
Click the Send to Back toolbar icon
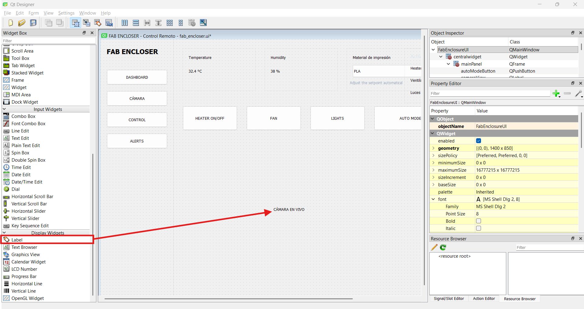[x=49, y=23]
